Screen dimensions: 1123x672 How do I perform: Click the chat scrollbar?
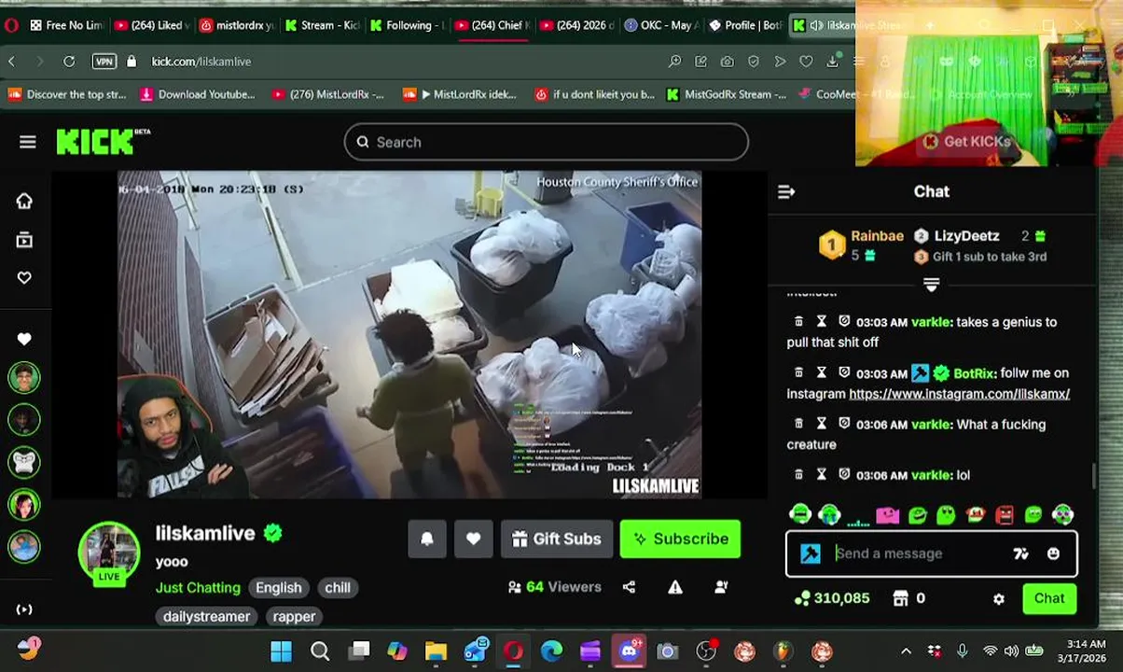1094,475
